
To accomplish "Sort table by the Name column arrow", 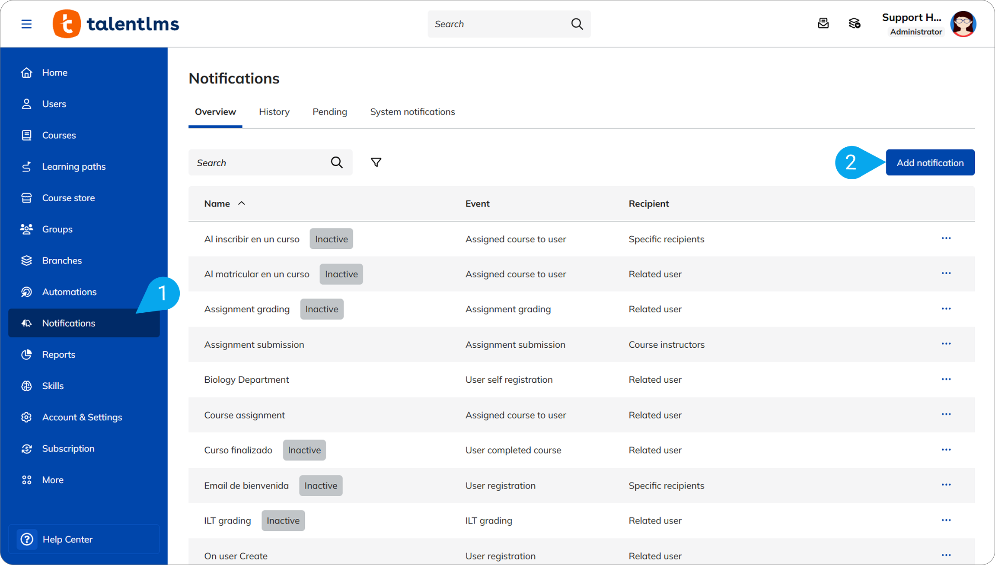I will [242, 203].
